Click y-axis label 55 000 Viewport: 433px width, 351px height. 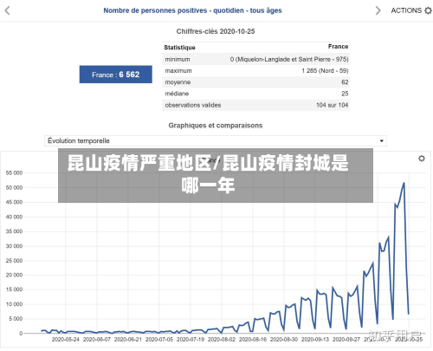point(14,173)
